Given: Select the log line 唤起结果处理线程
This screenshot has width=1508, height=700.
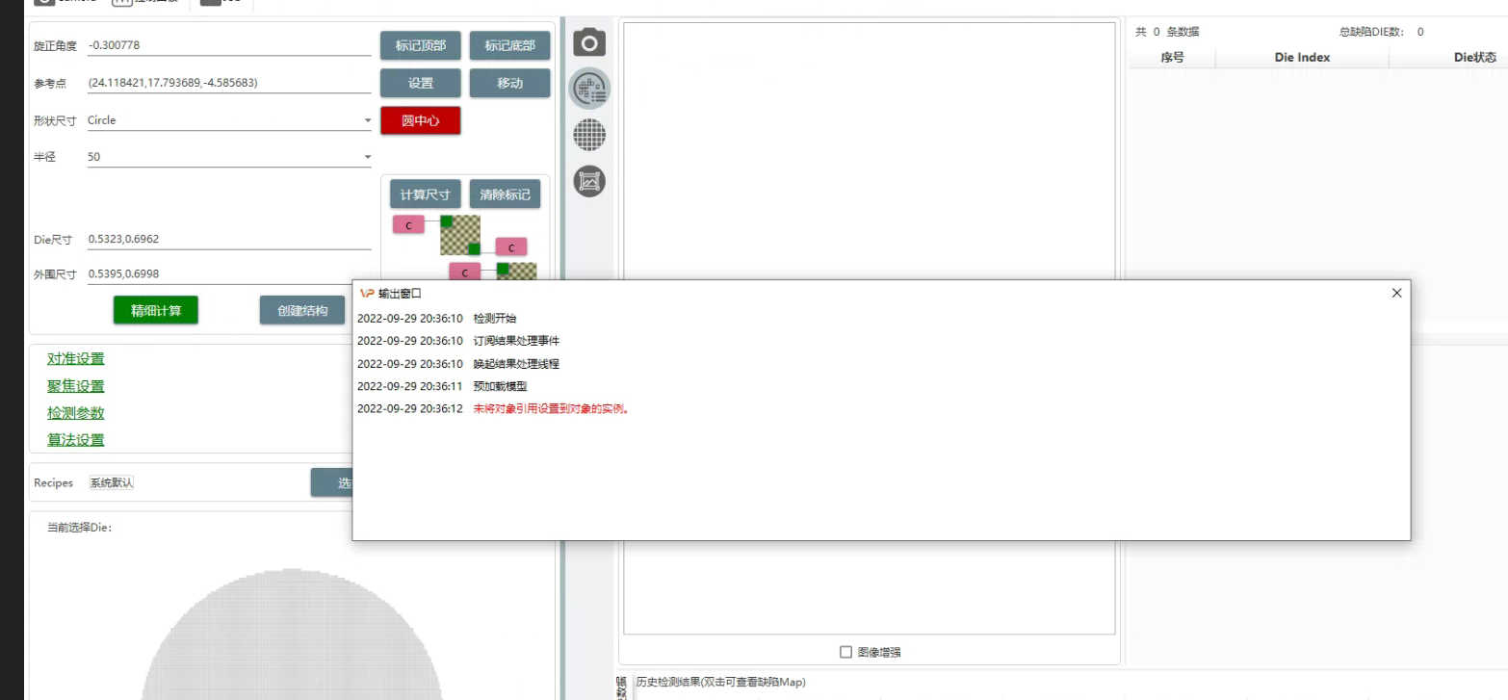Looking at the screenshot, I should [x=516, y=364].
